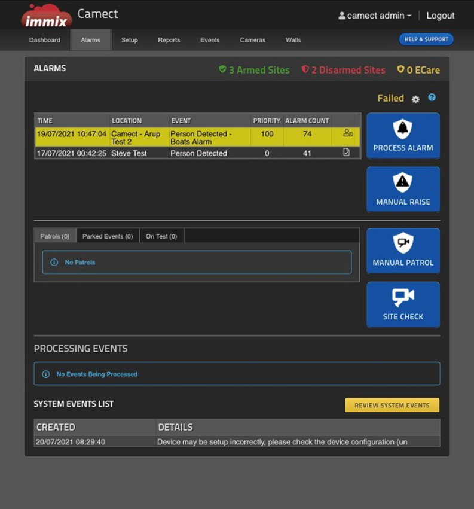Click the Device may be setup incorrectly details
Image resolution: width=474 pixels, height=509 pixels.
pos(282,442)
